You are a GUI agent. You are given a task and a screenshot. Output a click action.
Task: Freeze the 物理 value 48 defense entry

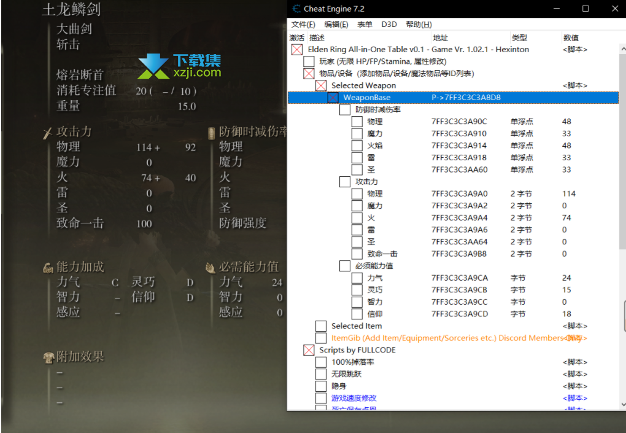coord(357,122)
